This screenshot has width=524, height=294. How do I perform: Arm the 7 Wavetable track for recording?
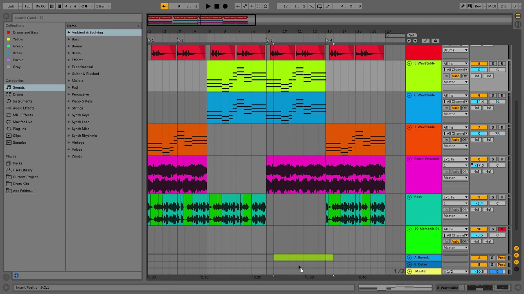click(502, 127)
